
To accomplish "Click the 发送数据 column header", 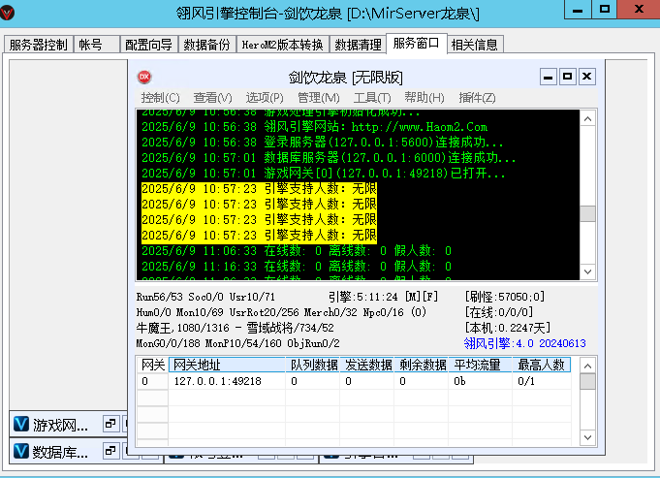I will click(367, 365).
